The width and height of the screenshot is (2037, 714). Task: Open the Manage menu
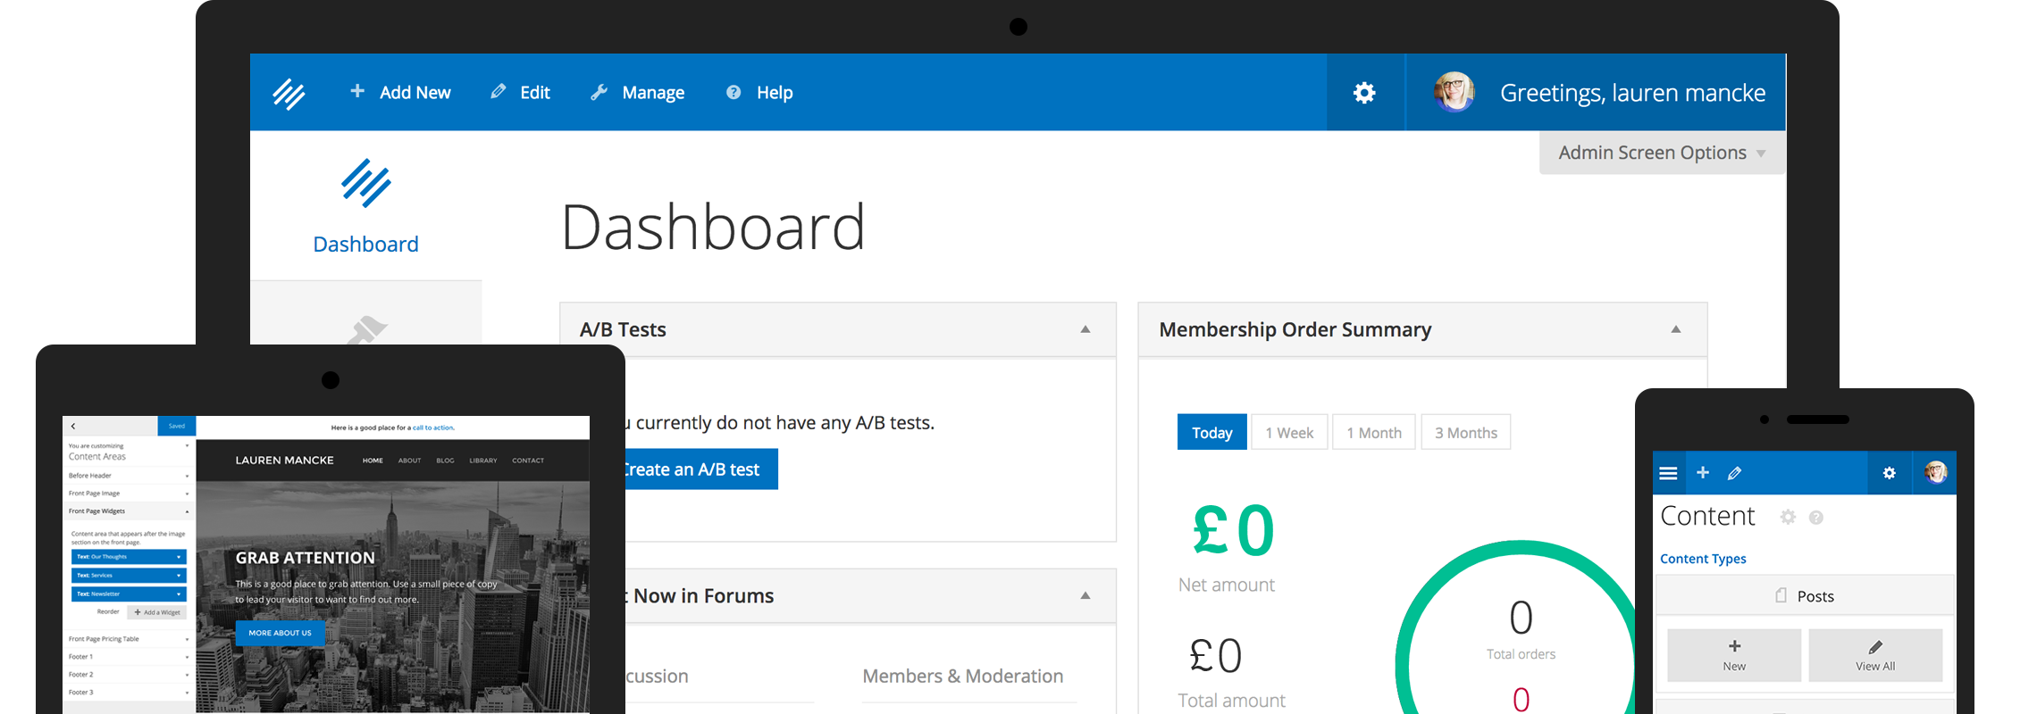click(x=638, y=93)
